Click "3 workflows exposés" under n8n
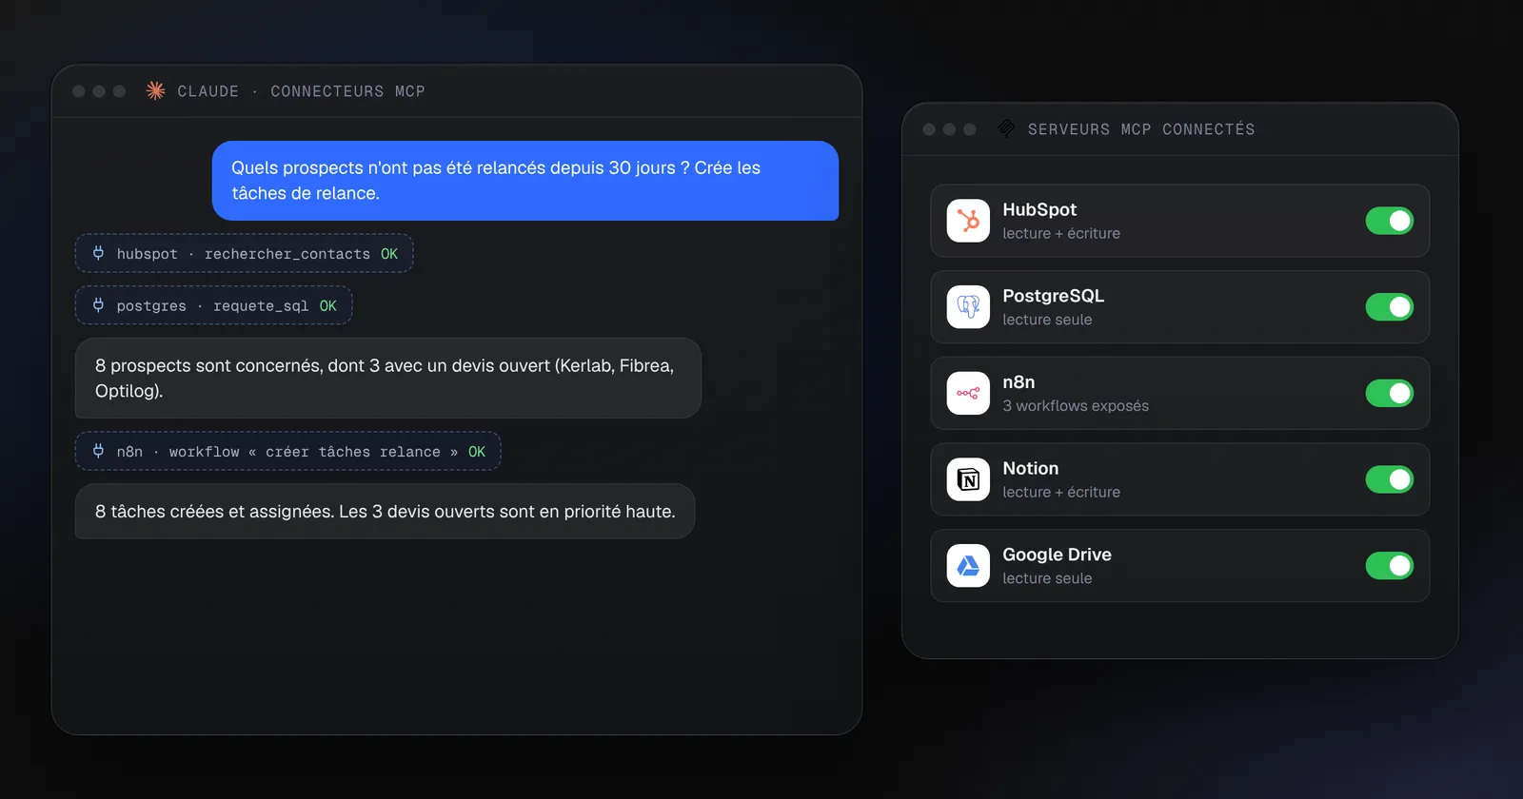The image size is (1523, 799). tap(1076, 406)
